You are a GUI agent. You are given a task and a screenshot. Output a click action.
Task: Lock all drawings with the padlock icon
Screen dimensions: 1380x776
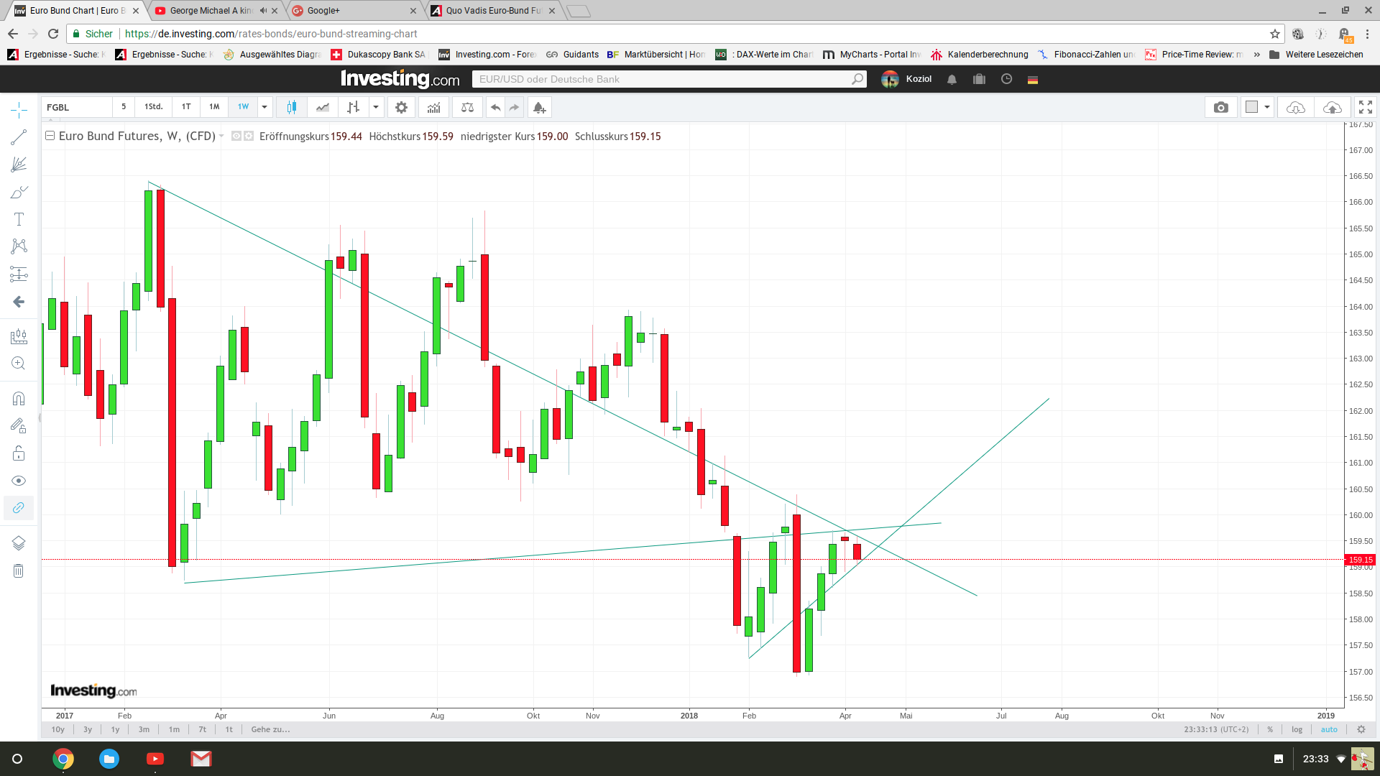(19, 453)
